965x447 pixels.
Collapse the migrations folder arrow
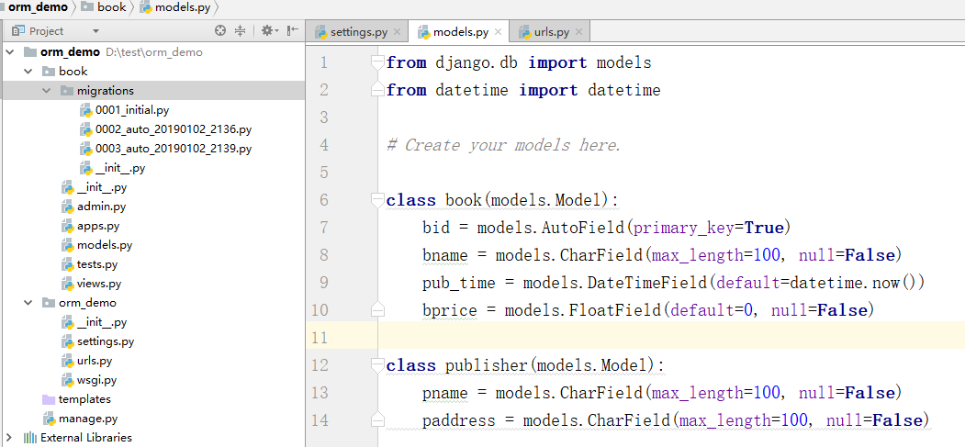pyautogui.click(x=46, y=91)
